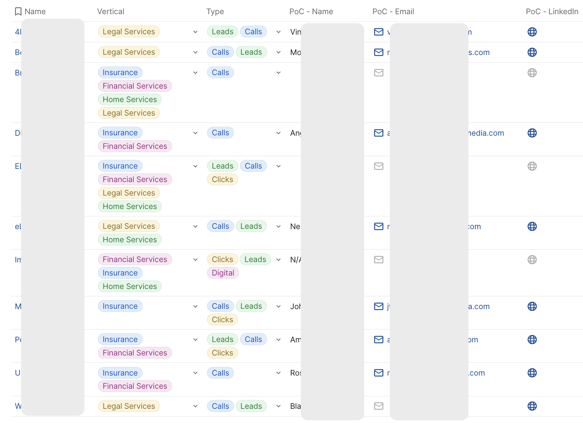Click the grayed email icon on the Insurance Calls-only row

(x=379, y=73)
